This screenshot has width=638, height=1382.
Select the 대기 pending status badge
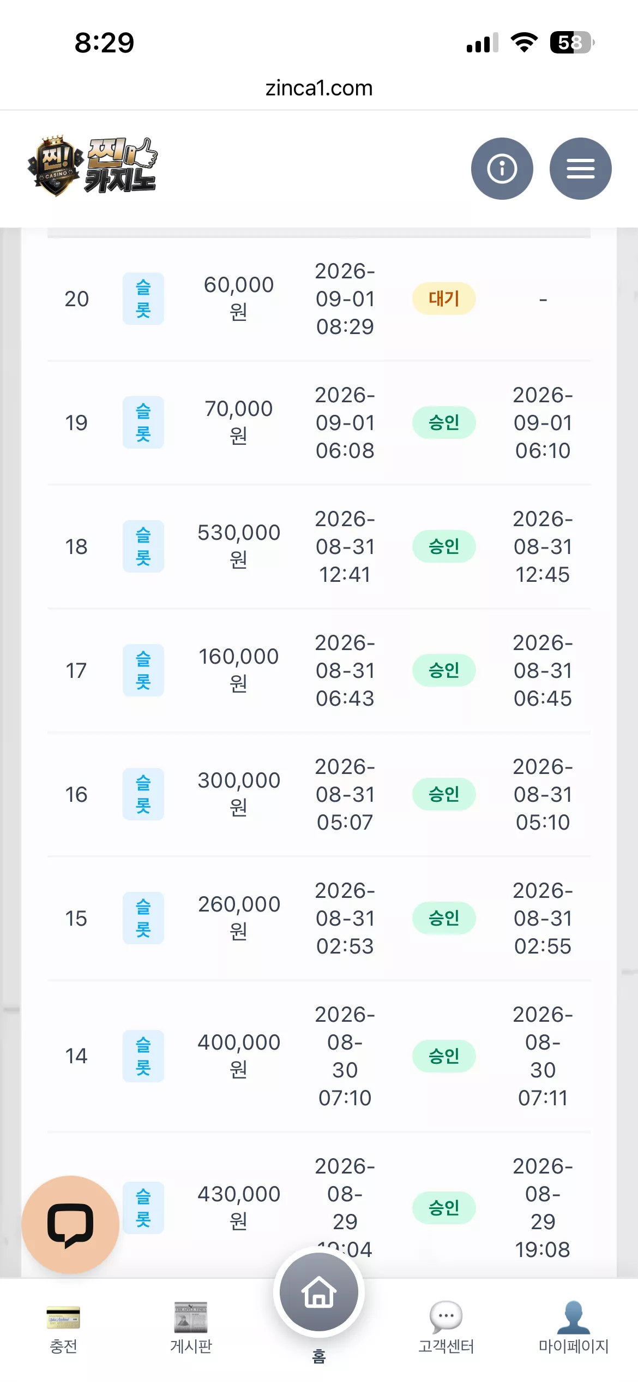(444, 299)
